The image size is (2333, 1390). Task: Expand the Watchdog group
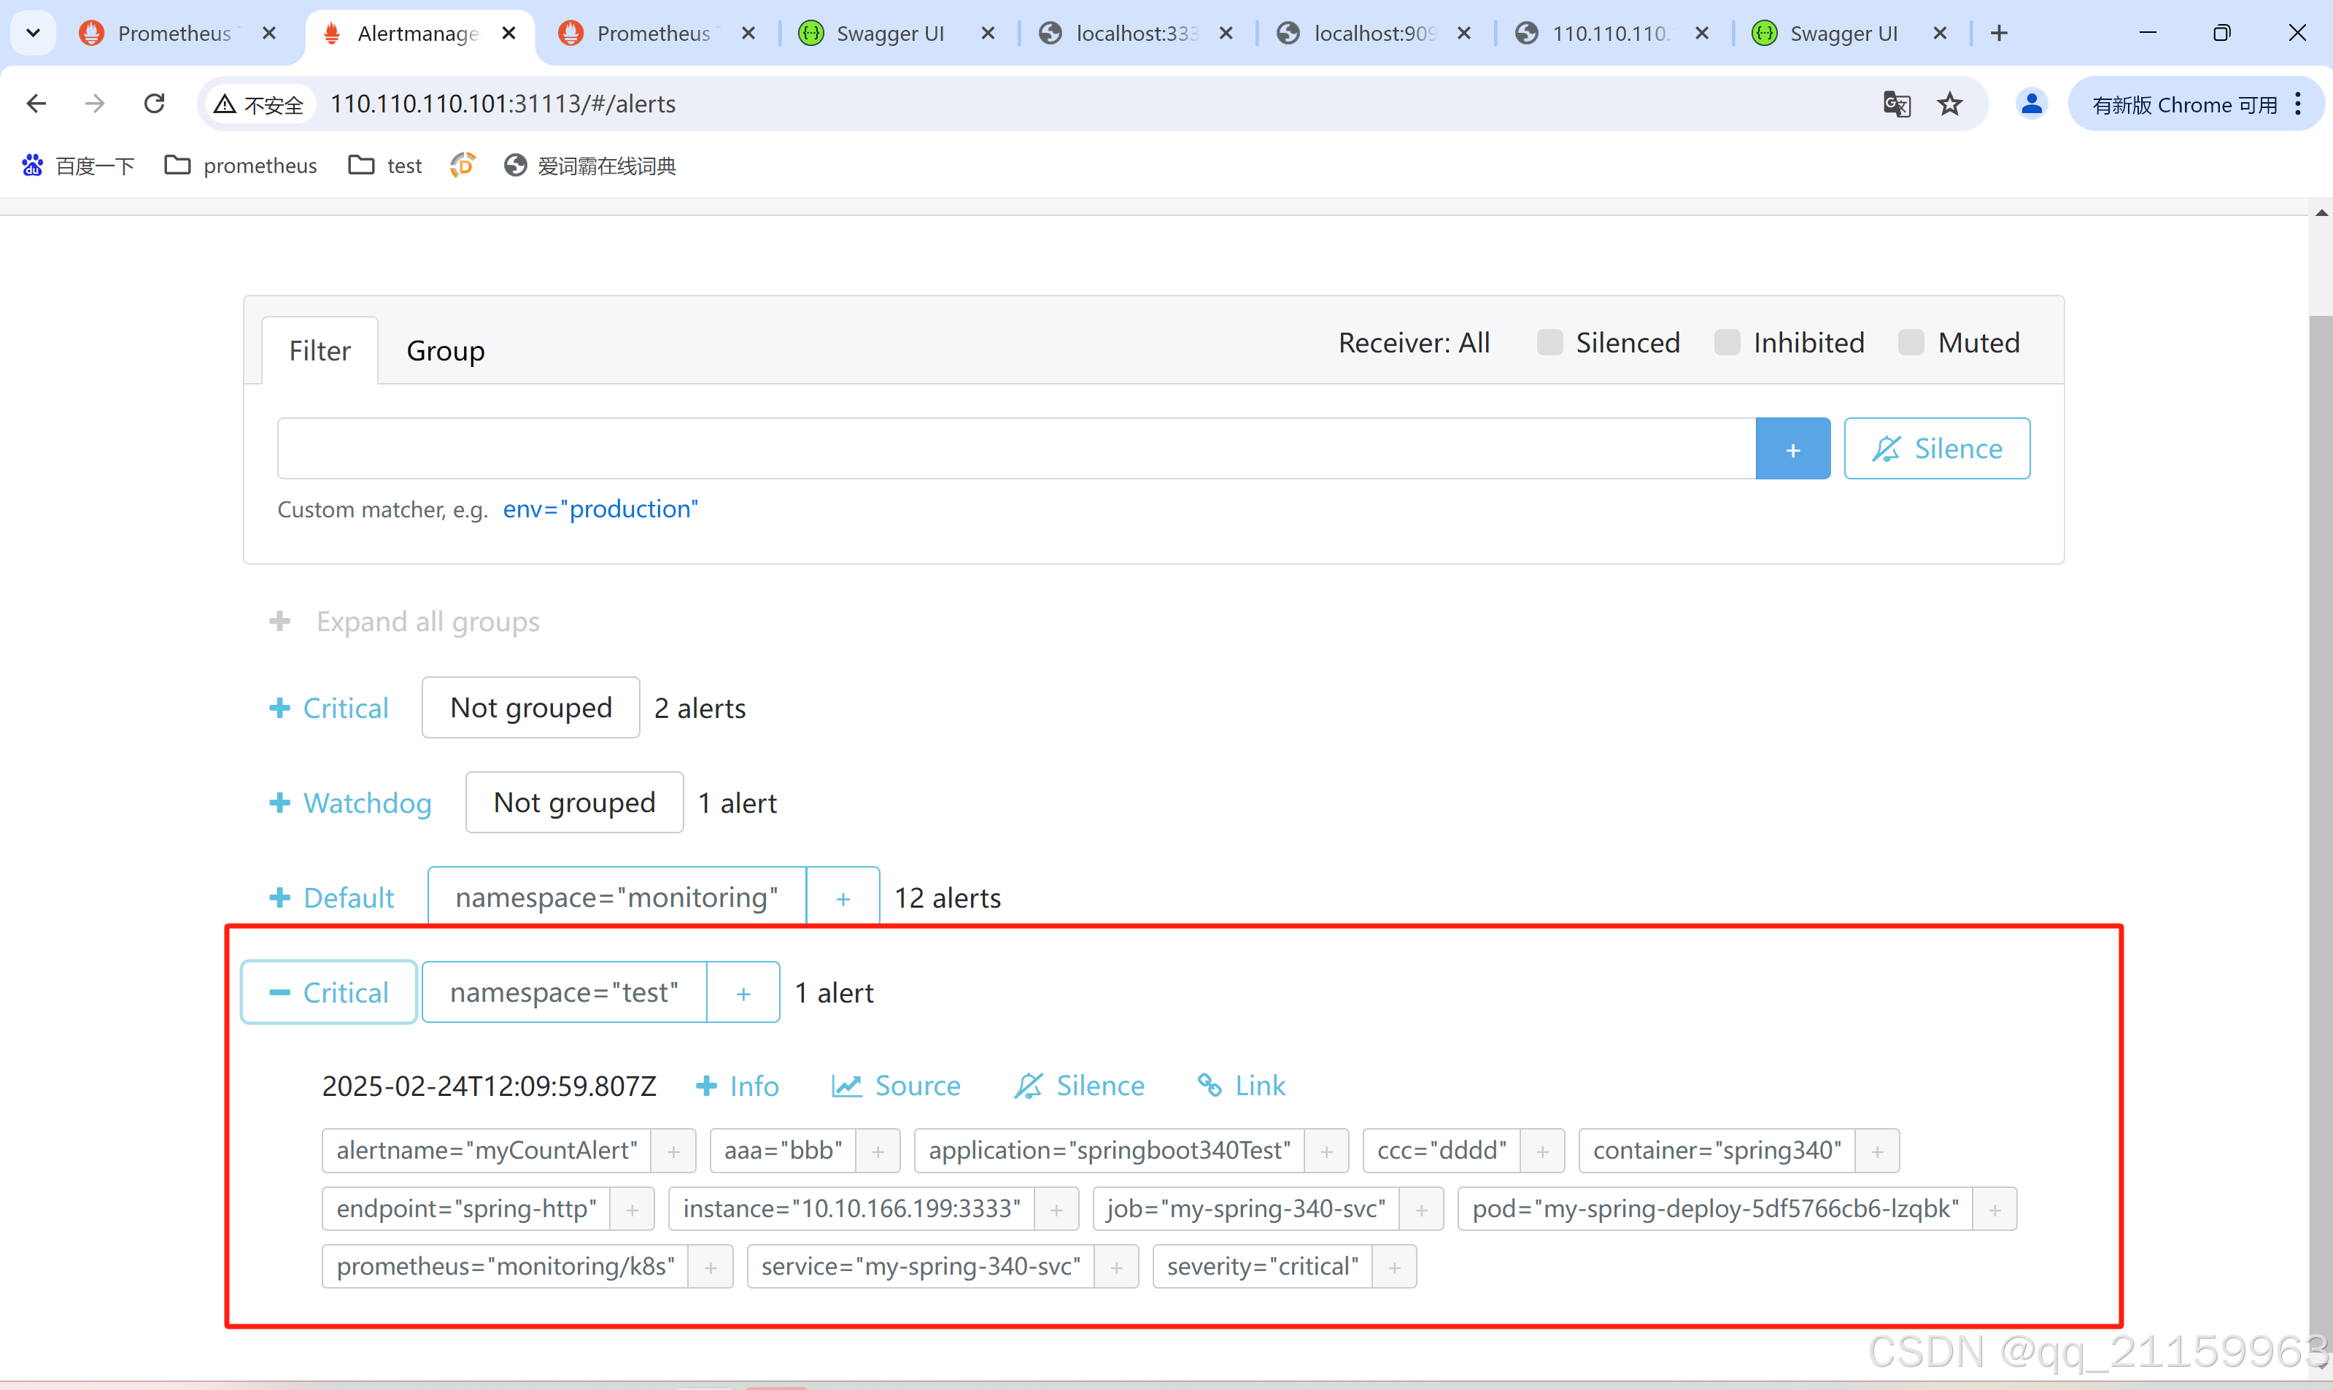pyautogui.click(x=350, y=803)
